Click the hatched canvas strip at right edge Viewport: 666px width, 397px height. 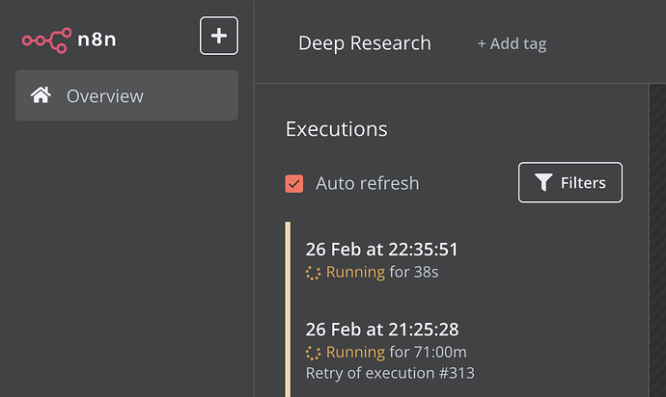[656, 241]
